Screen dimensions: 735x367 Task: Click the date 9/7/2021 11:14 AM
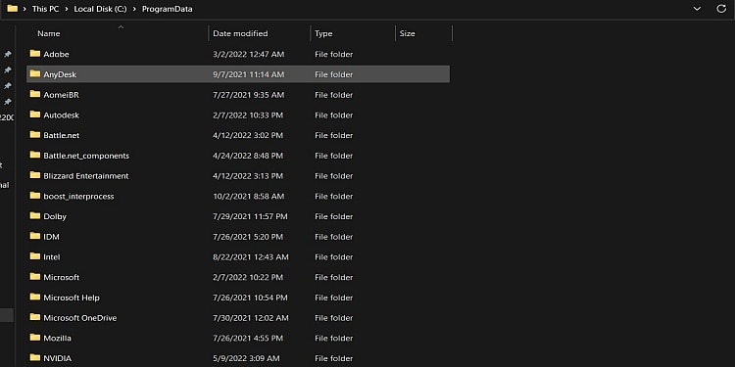(249, 74)
